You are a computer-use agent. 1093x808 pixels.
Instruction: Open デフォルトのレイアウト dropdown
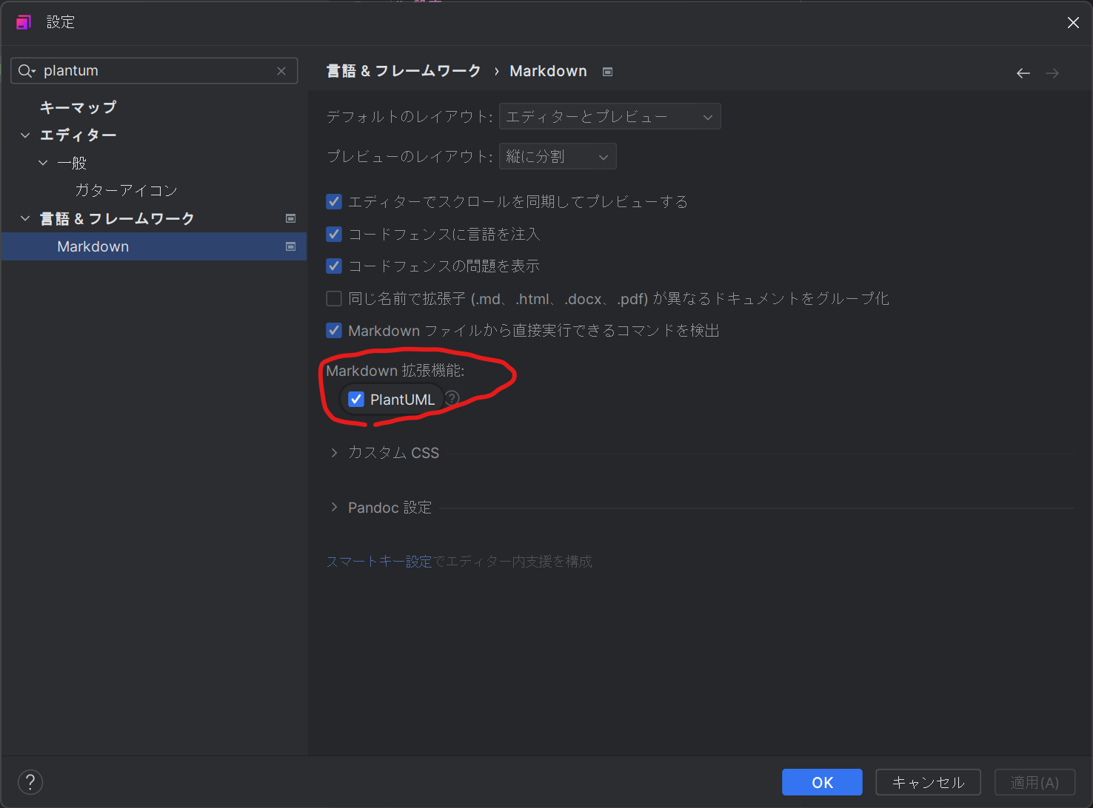coord(610,116)
